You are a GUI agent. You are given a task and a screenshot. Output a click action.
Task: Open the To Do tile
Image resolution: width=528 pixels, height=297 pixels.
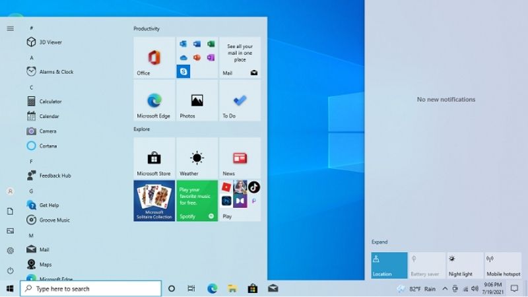[240, 100]
